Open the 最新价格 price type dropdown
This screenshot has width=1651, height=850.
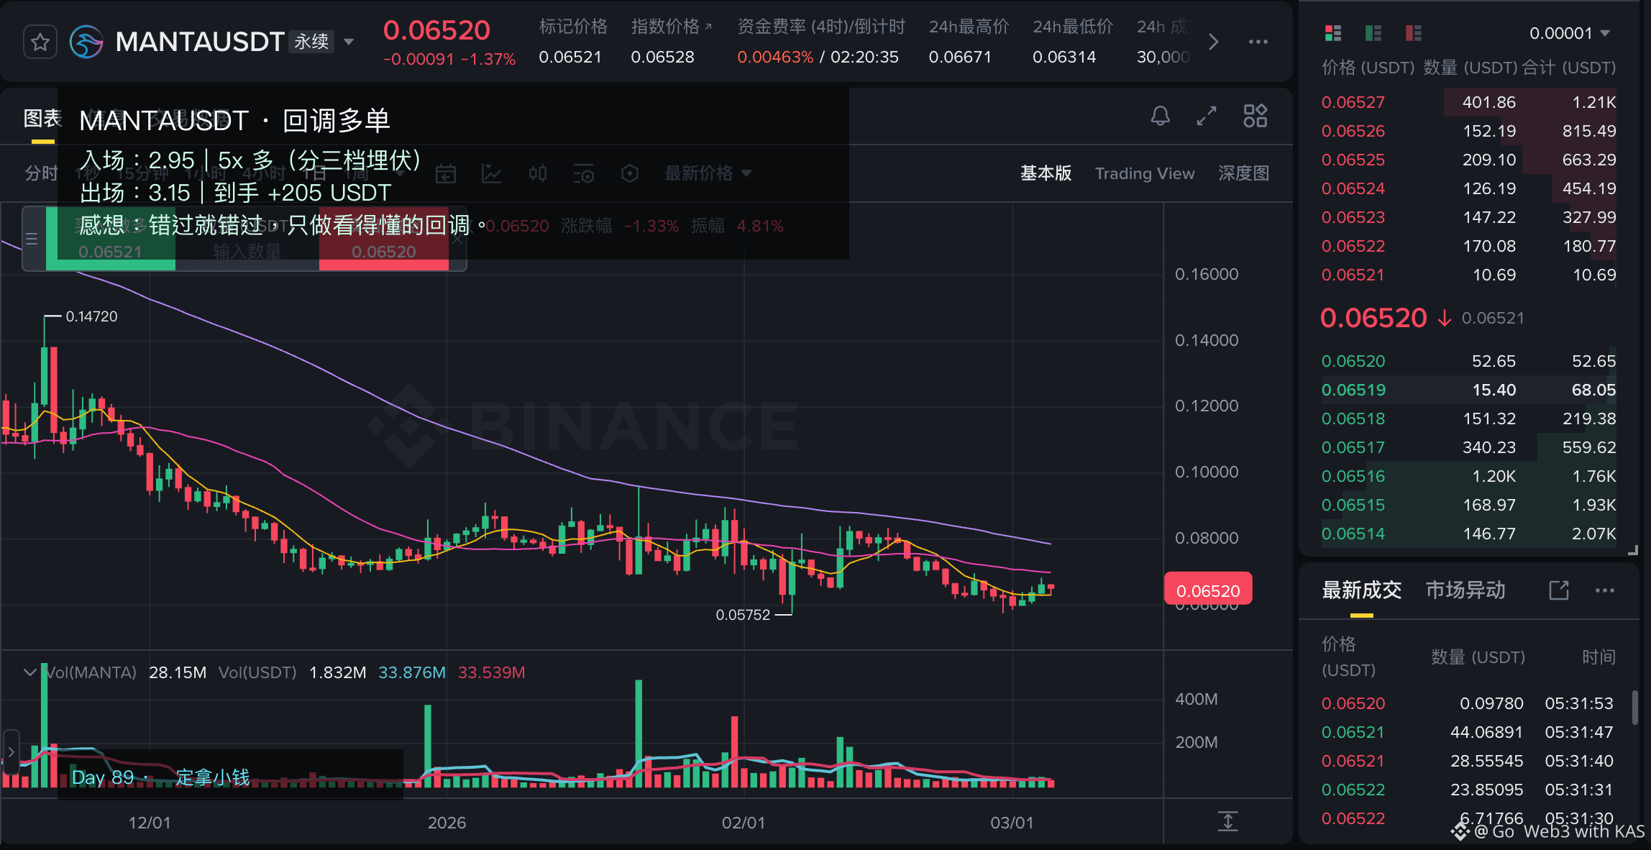708,173
